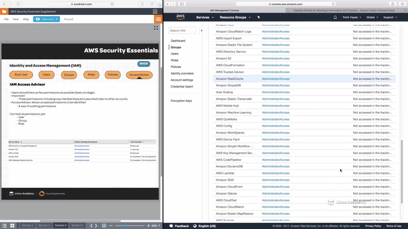Go to previous page arrow in Lucidchart
The height and width of the screenshot is (229, 408).
coord(91,226)
